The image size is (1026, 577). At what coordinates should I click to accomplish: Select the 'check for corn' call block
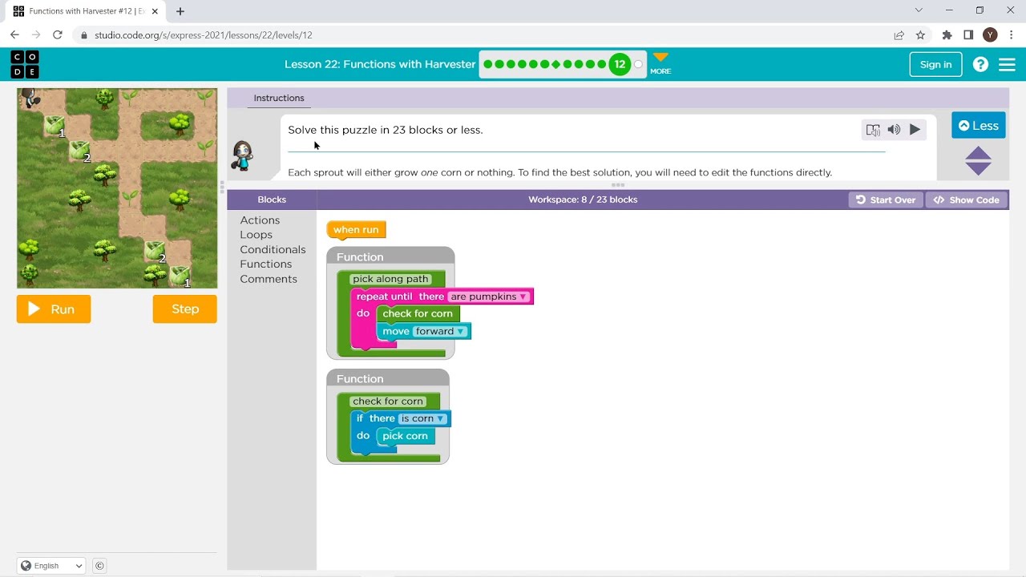coord(418,313)
